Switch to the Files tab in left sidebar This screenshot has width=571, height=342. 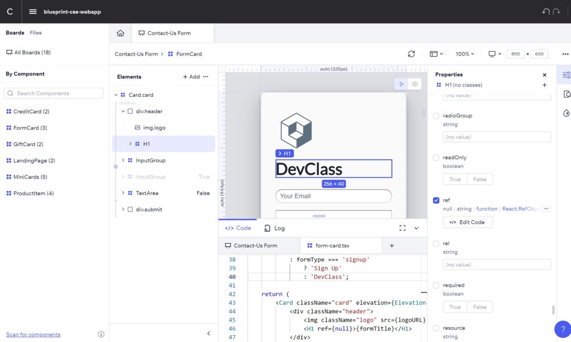coord(35,32)
